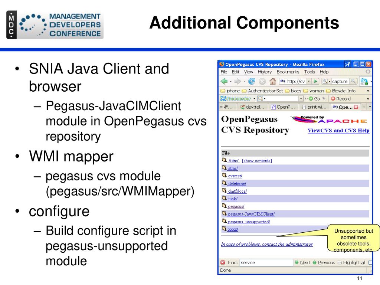Open the iphone bookmarks folder
This screenshot has width=380, height=285.
pyautogui.click(x=230, y=91)
